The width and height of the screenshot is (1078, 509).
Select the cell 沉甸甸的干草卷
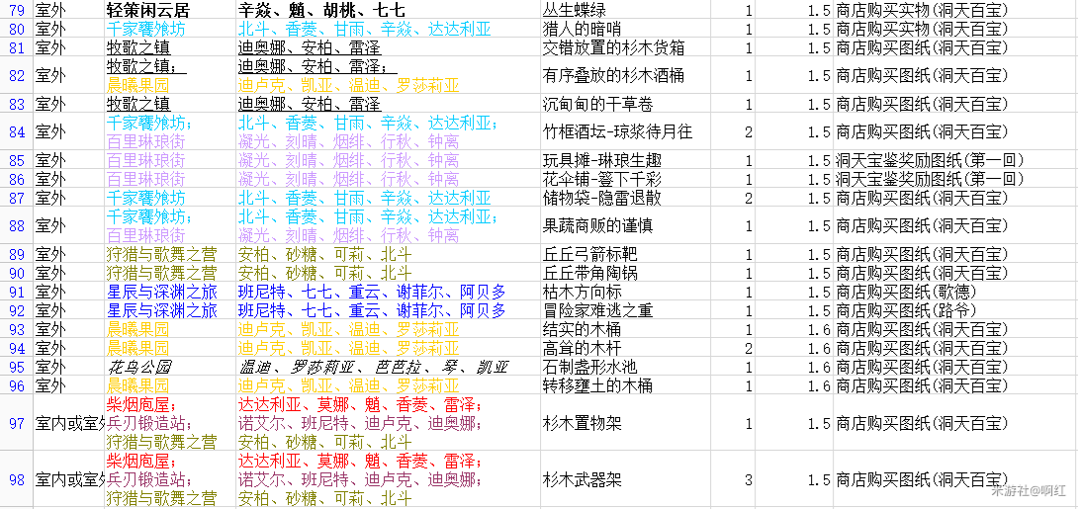pos(624,104)
